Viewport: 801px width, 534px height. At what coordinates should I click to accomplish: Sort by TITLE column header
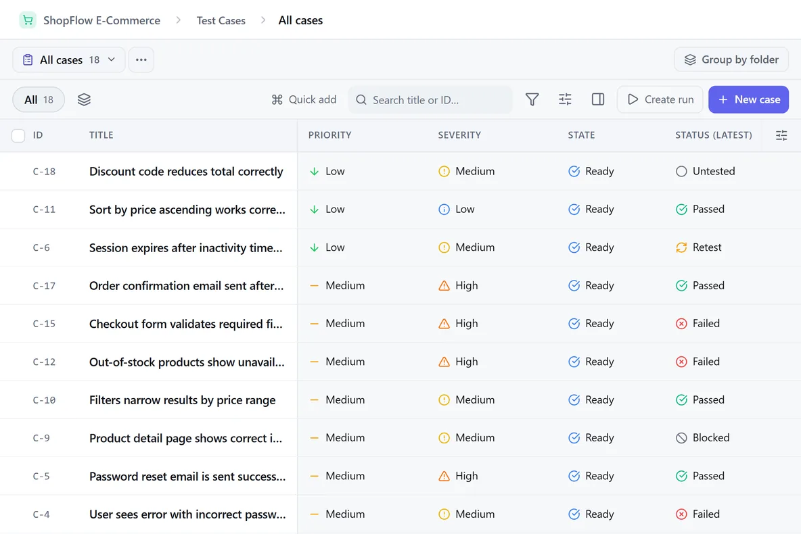101,135
